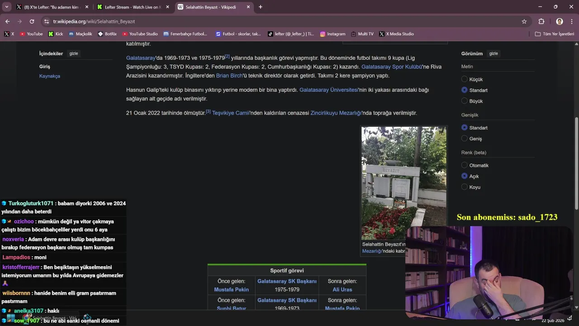Bookmark this page with star icon
Screen dimensions: 579x326
coord(524,21)
